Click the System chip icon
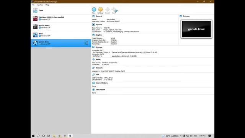The height and width of the screenshot is (138, 245). 93,25
